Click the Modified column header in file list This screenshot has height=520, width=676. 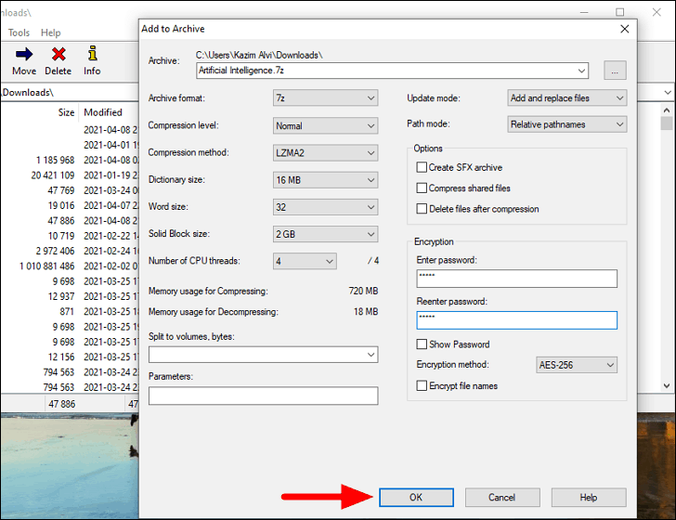click(x=103, y=112)
